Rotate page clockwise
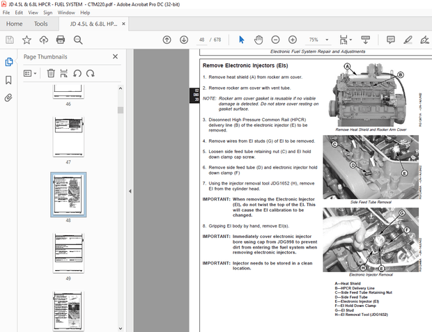The height and width of the screenshot is (332, 432). pos(90,73)
